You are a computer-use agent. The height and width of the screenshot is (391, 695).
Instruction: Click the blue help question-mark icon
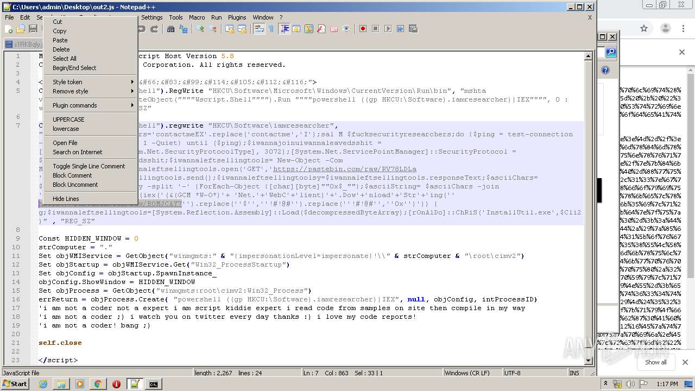coord(605,70)
